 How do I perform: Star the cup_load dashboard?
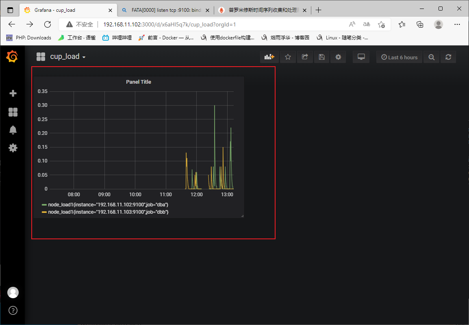[288, 57]
